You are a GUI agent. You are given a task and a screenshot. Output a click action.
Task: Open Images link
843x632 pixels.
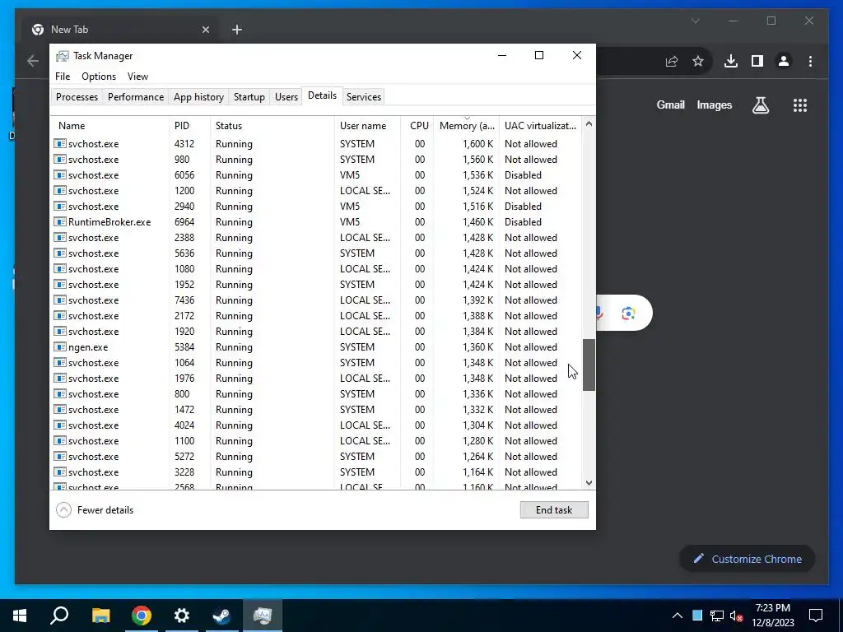[714, 105]
